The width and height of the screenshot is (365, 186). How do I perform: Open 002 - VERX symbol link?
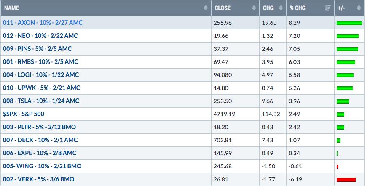pos(39,179)
